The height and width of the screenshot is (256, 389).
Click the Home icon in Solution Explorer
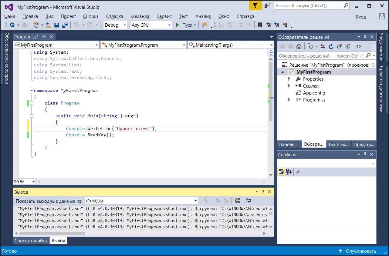[299, 46]
